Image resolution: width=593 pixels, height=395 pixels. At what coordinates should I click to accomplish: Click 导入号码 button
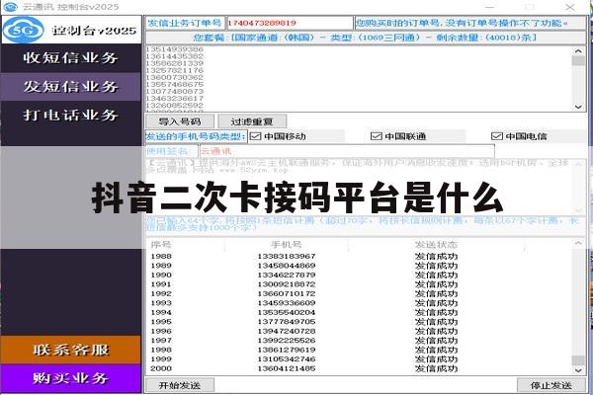click(x=180, y=121)
